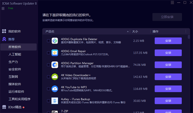Screen dimensions: 193x113
Task: Click the 4K Video Downloader+ title
Action: pos(76,75)
